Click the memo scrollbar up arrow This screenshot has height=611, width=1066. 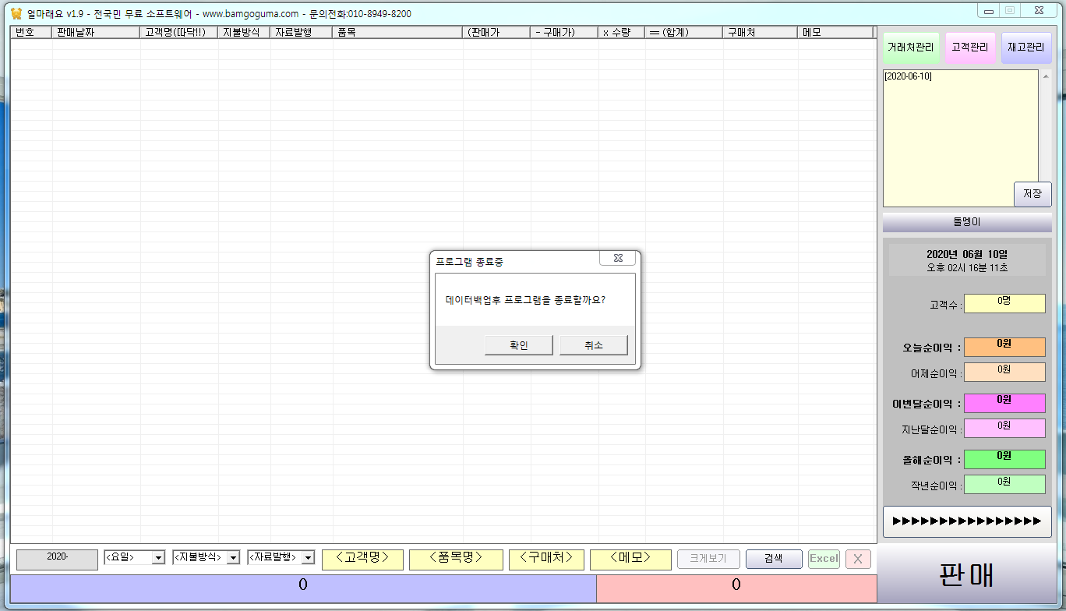pyautogui.click(x=1047, y=76)
